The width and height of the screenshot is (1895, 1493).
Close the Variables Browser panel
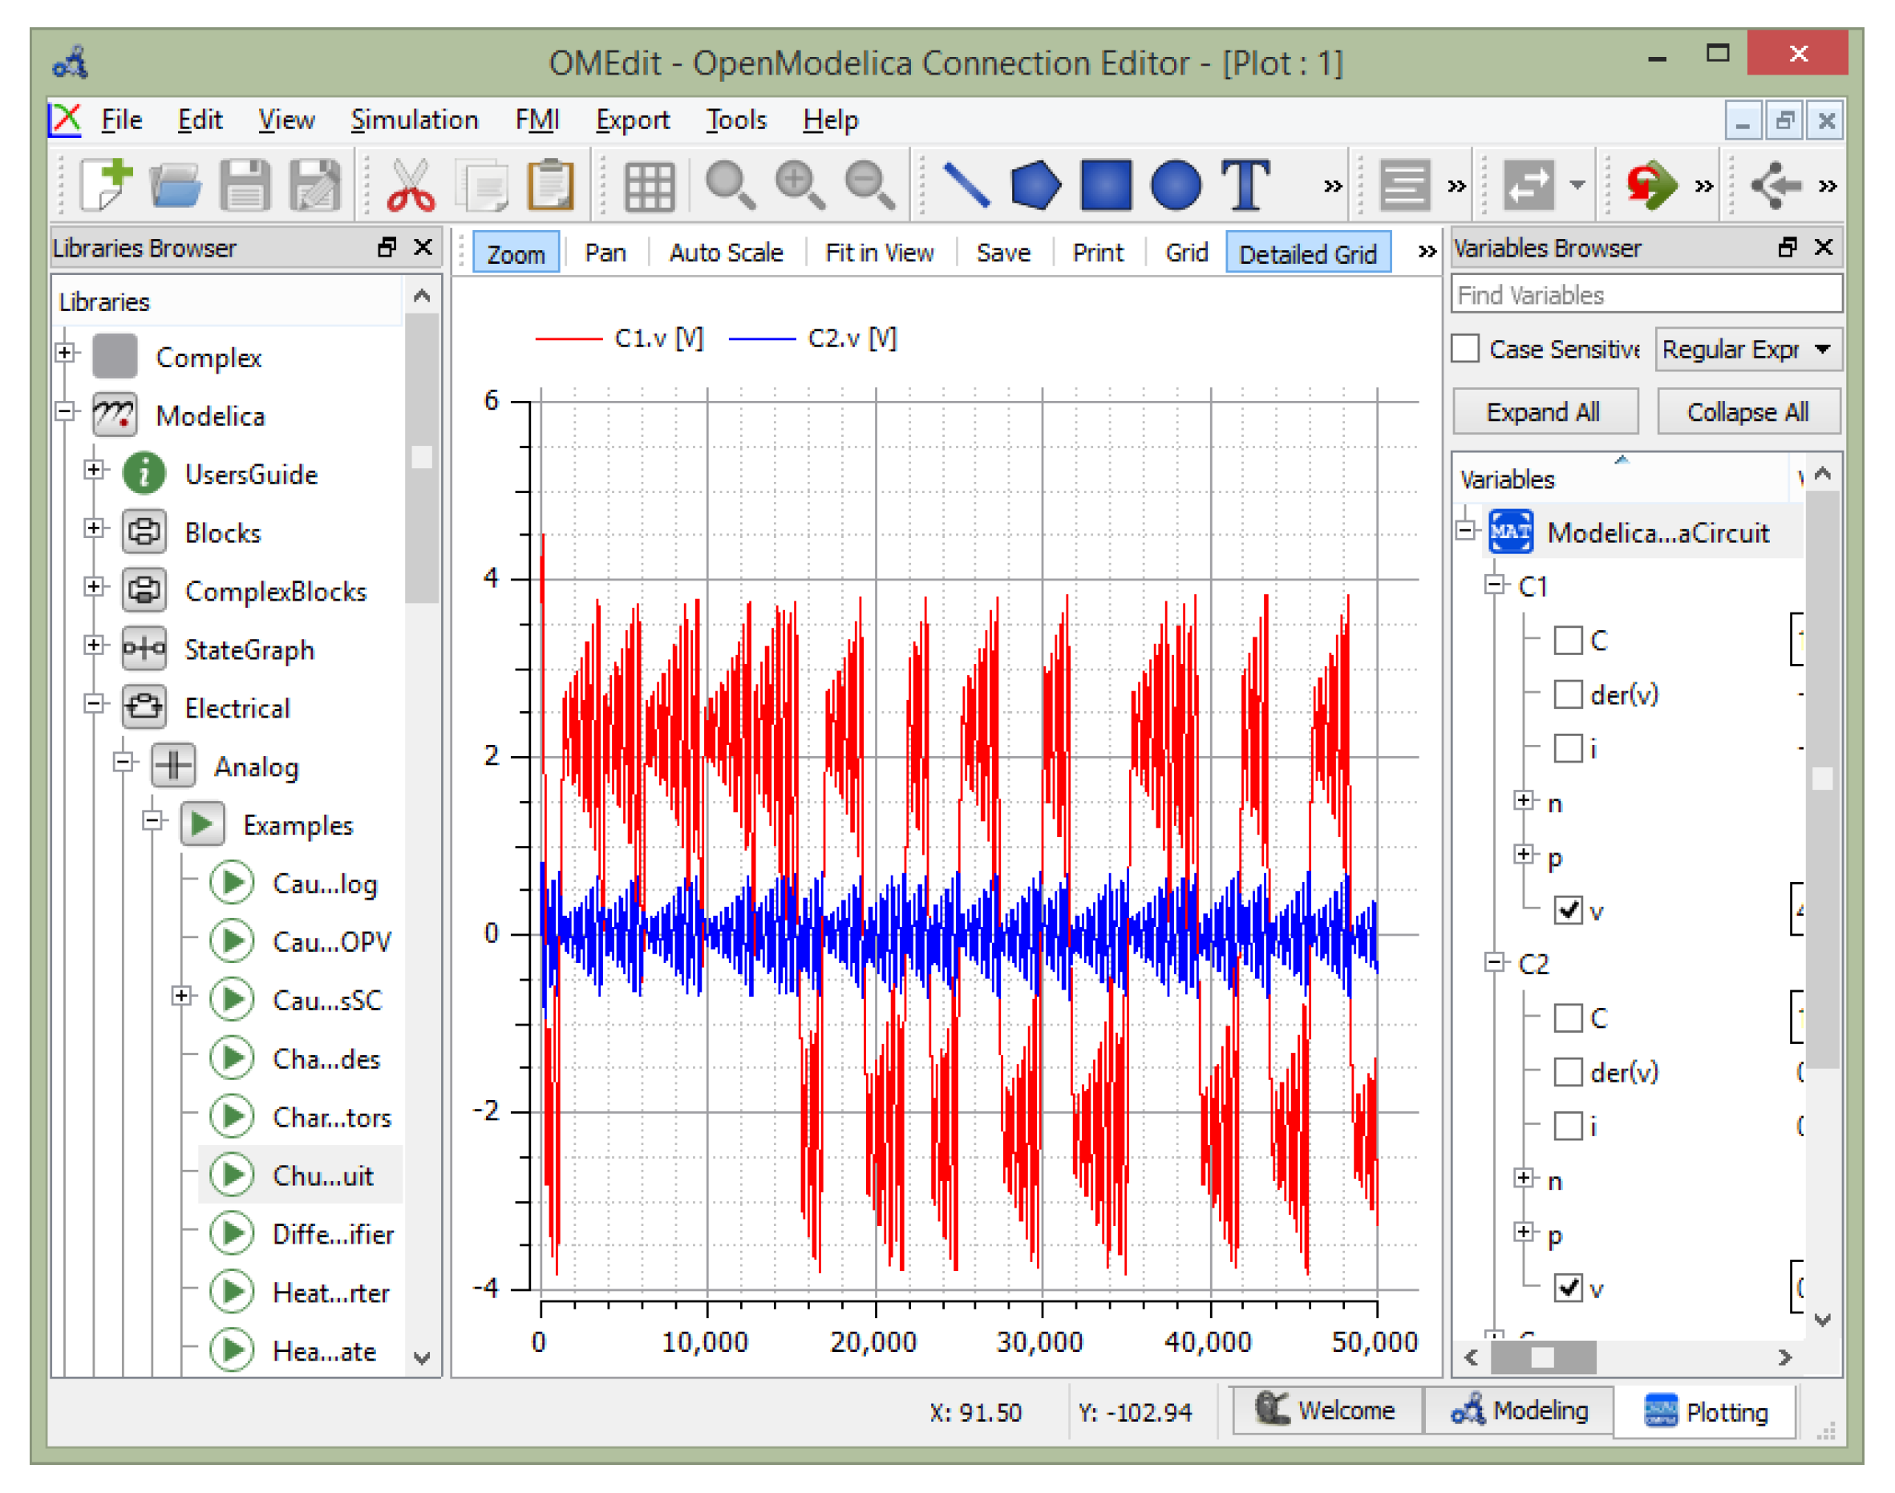coord(1824,248)
